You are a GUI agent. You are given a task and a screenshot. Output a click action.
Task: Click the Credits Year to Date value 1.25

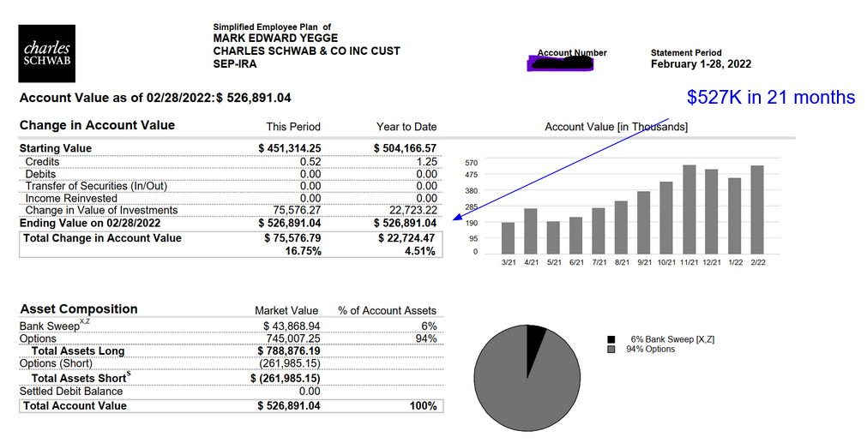coord(426,162)
